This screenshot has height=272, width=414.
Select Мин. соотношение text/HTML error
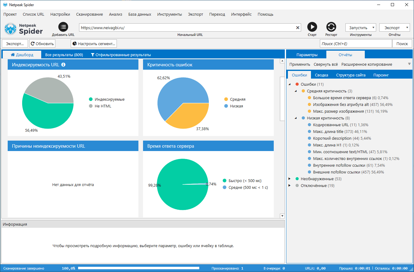pyautogui.click(x=350, y=152)
